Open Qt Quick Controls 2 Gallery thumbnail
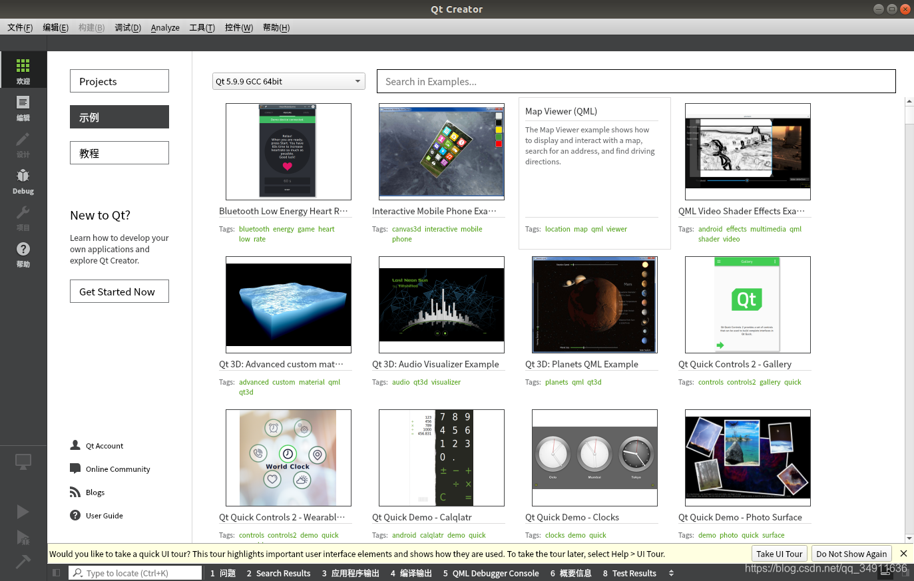This screenshot has height=581, width=914. point(748,305)
